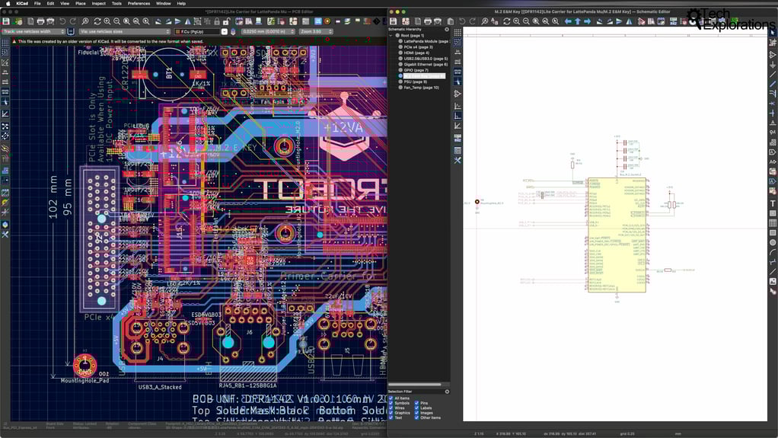
Task: Open LattePanda Module sheet in hierarchy
Action: click(x=424, y=41)
